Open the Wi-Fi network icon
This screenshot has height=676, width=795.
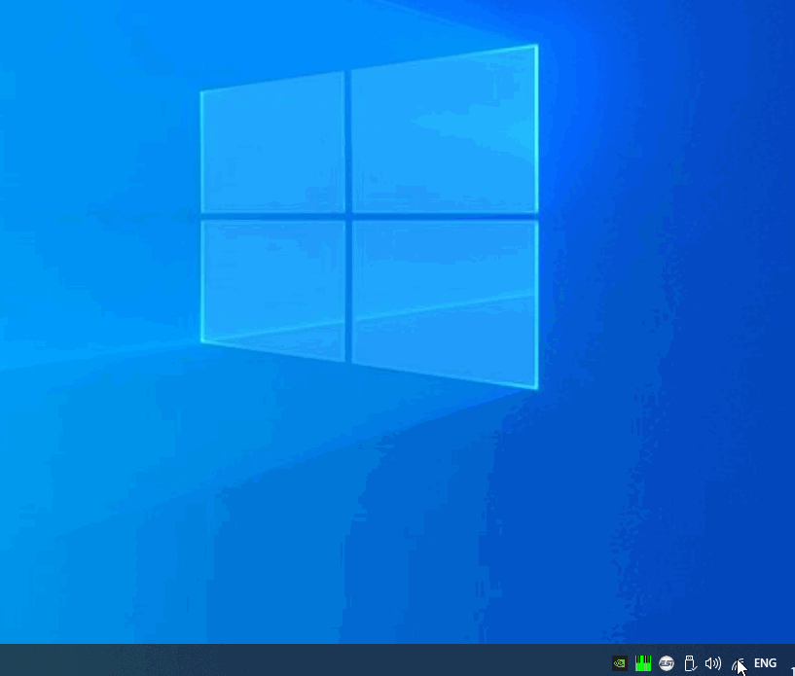point(738,663)
